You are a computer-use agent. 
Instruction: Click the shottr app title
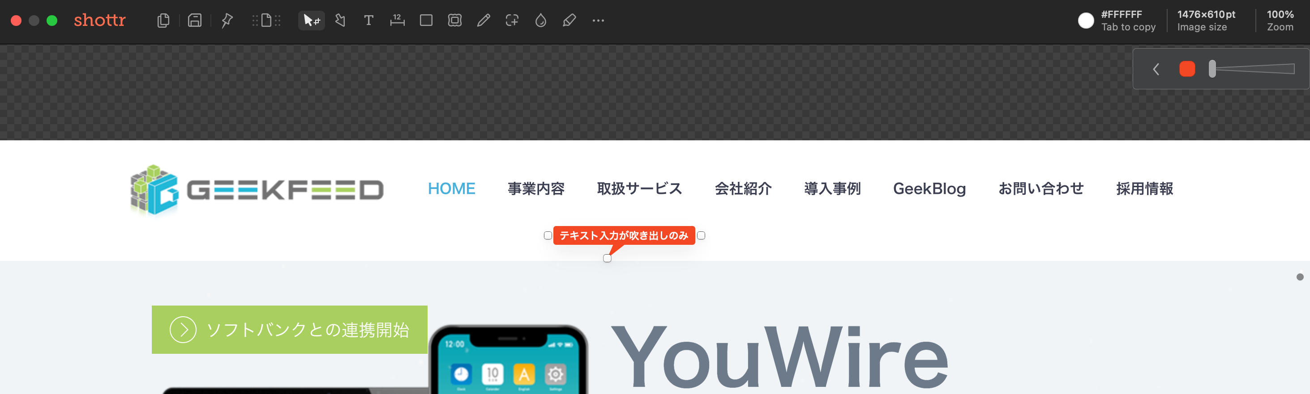click(x=100, y=20)
